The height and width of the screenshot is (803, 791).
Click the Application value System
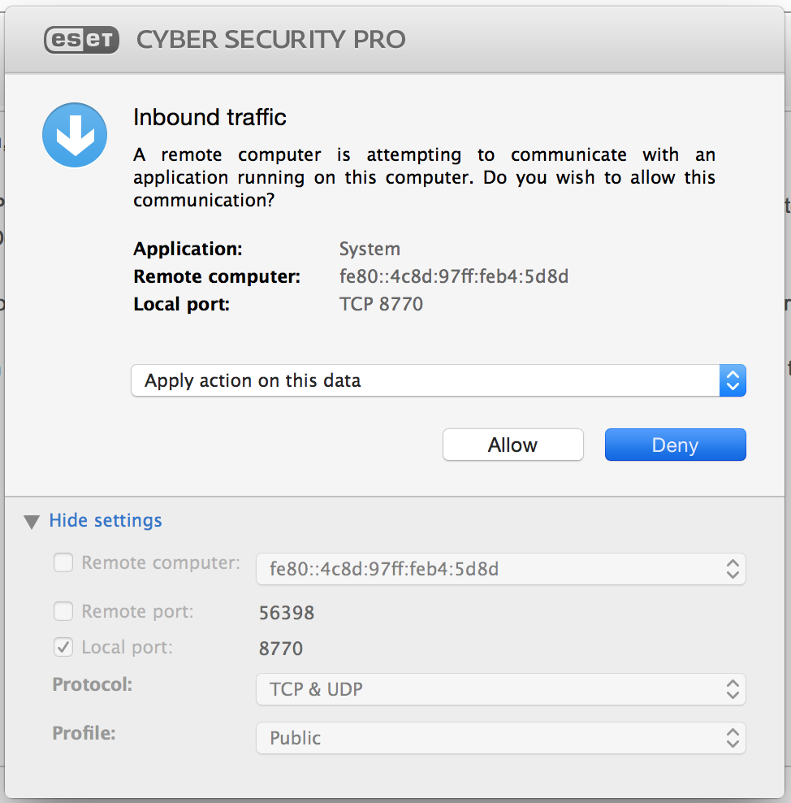click(370, 249)
